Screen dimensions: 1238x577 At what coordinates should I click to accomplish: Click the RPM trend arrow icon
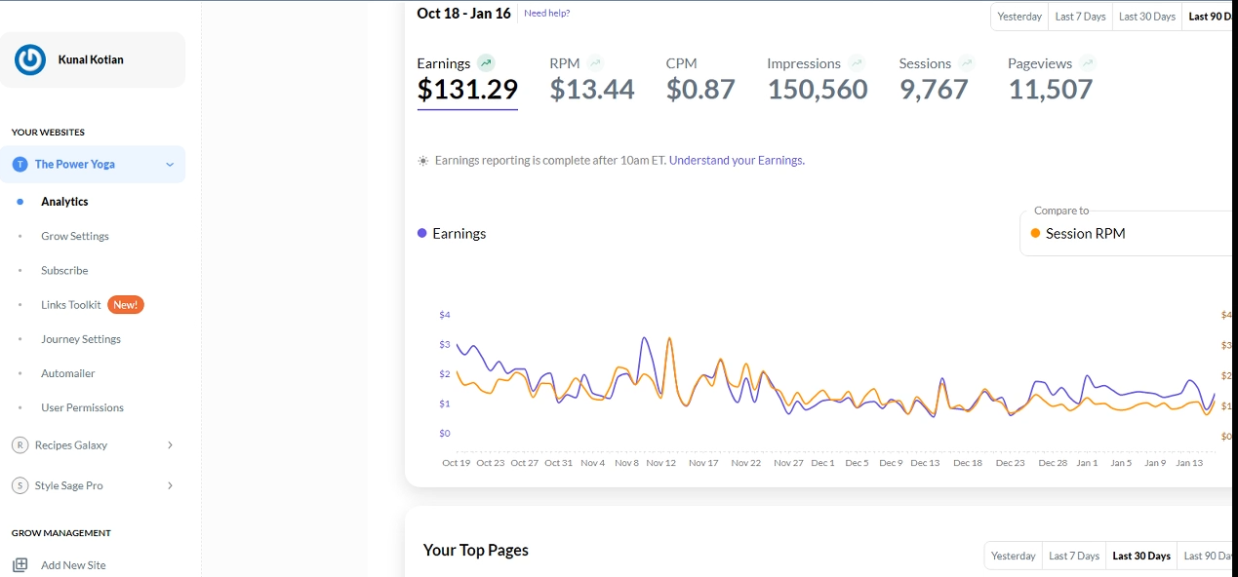(595, 63)
